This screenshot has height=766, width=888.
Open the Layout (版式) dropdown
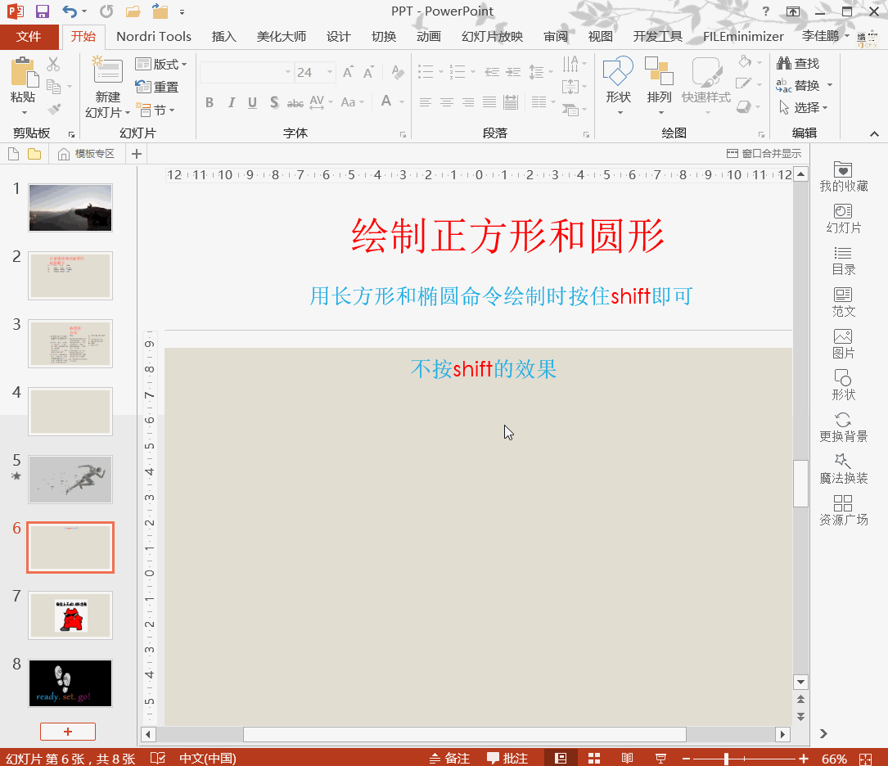tap(161, 64)
